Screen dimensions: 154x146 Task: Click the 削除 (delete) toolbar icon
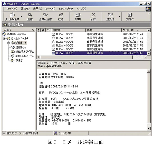coord(93,17)
